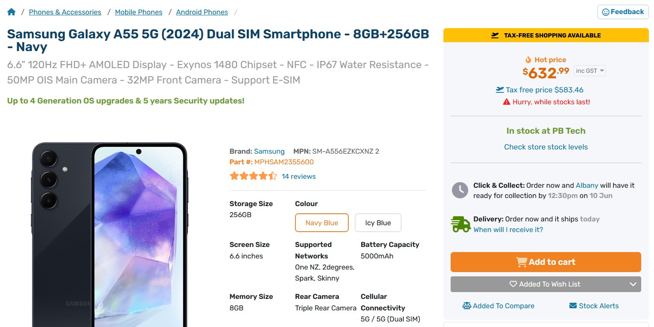Viewport: 654px width, 327px height.
Task: Click the shopping cart icon
Action: coord(521,262)
